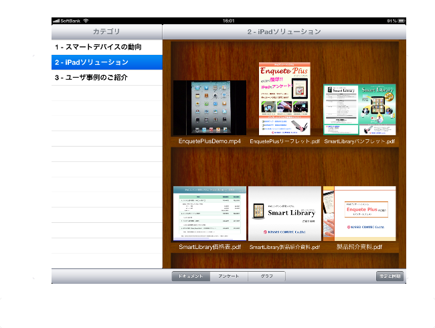Switch to the ドキュメント tab

pyautogui.click(x=191, y=276)
